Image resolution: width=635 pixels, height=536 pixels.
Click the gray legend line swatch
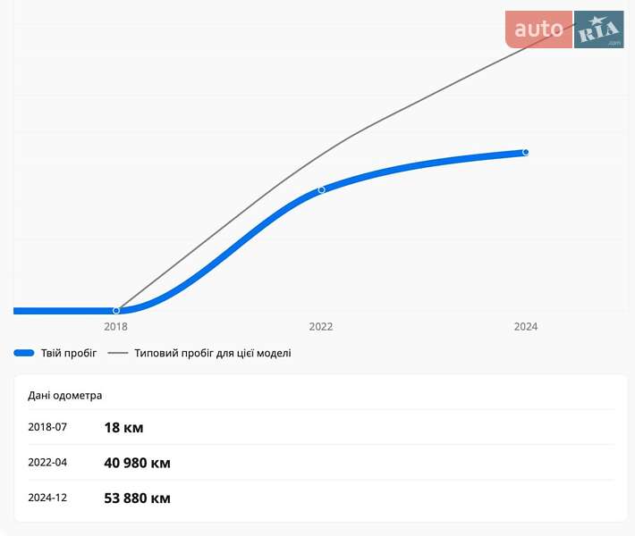point(118,353)
